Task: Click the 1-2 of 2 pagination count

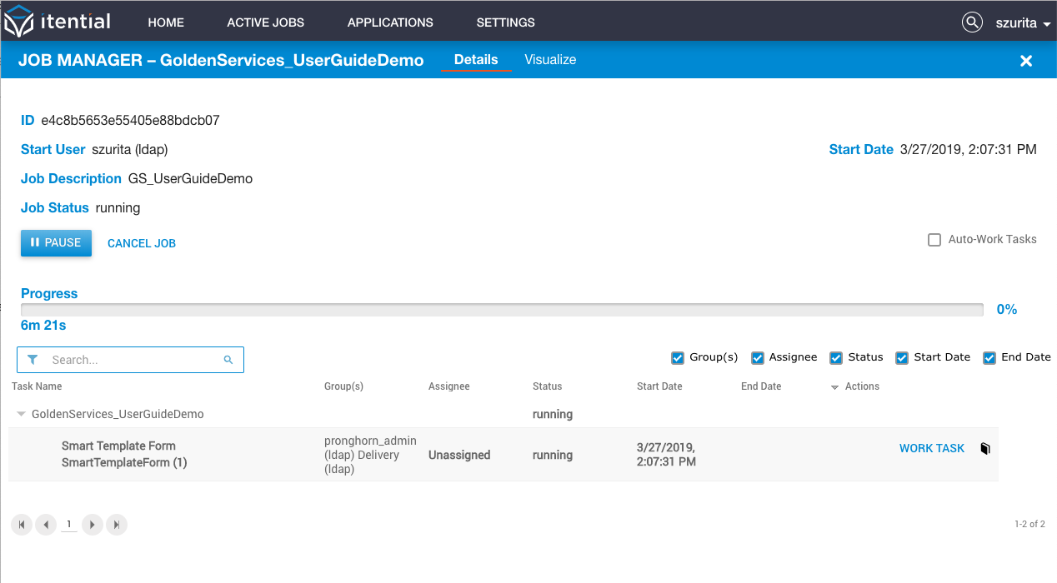Action: 1029,525
